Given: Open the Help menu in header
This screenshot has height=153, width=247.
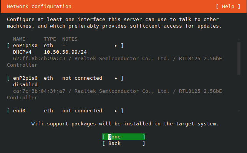Looking at the screenshot, I should point(228,7).
